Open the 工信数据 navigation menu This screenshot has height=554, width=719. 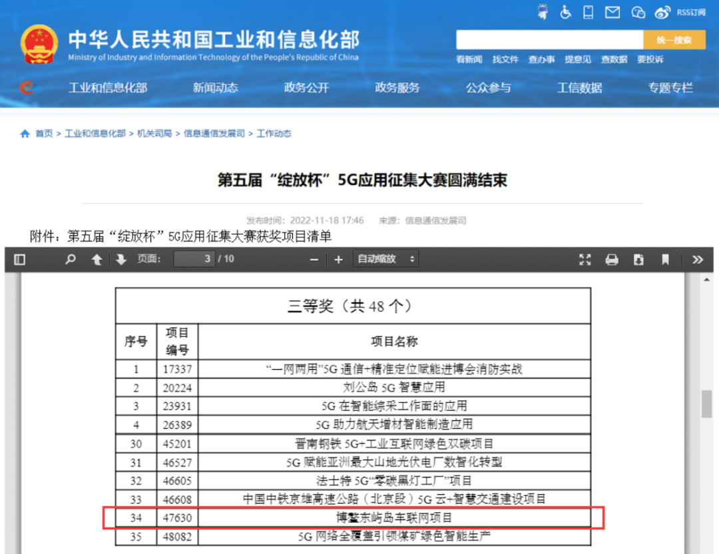pos(579,88)
